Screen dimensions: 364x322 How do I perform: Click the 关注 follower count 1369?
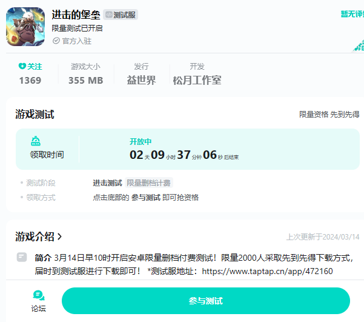tap(30, 81)
